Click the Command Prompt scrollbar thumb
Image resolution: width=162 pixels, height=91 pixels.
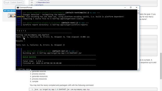click(x=138, y=13)
